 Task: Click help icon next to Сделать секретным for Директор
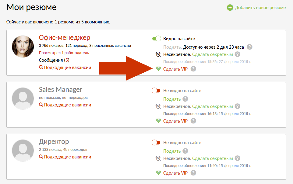(x=238, y=158)
